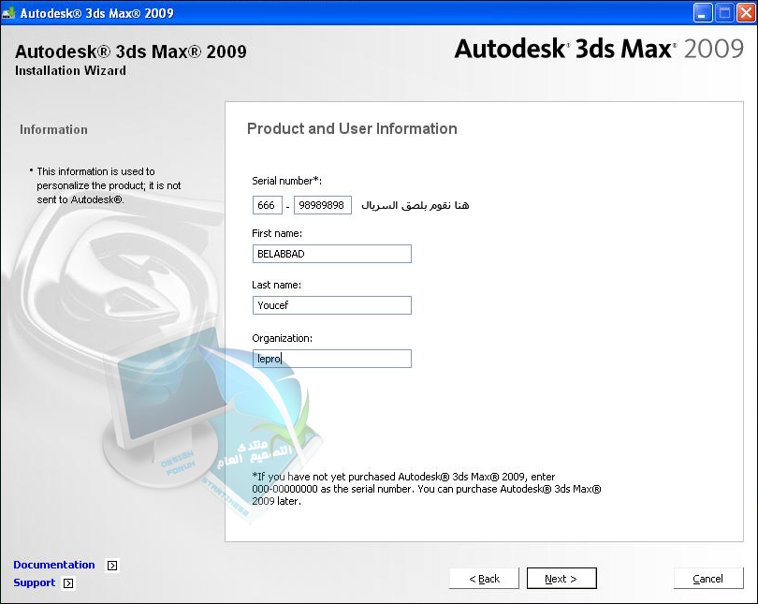Viewport: 758px width, 604px height.
Task: Close the installer window with the X
Action: click(746, 13)
